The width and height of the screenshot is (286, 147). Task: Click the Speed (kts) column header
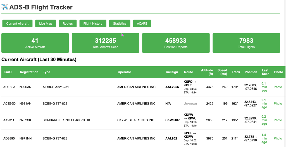pos(222,72)
